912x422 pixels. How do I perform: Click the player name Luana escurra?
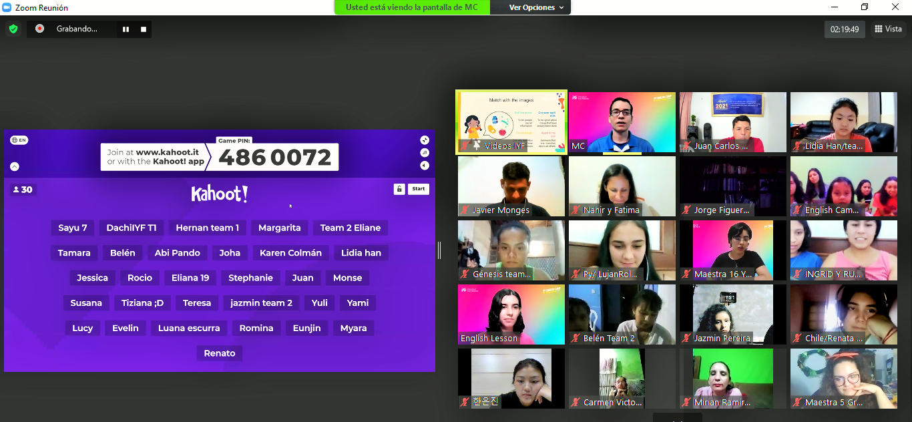coord(189,328)
